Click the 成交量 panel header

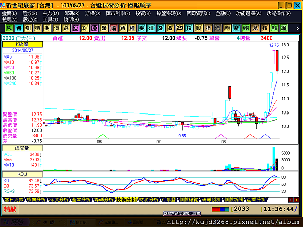click(22, 148)
